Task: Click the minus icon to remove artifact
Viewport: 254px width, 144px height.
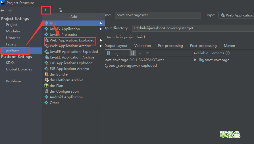Action: pos(53,10)
